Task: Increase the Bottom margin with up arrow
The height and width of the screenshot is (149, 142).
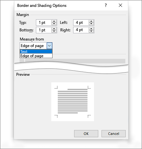Action: tap(54, 29)
